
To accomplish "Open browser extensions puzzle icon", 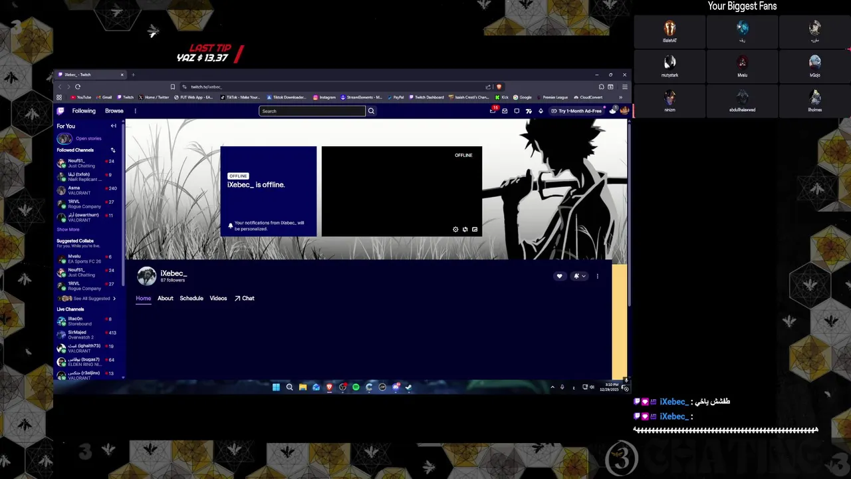I will pos(601,86).
